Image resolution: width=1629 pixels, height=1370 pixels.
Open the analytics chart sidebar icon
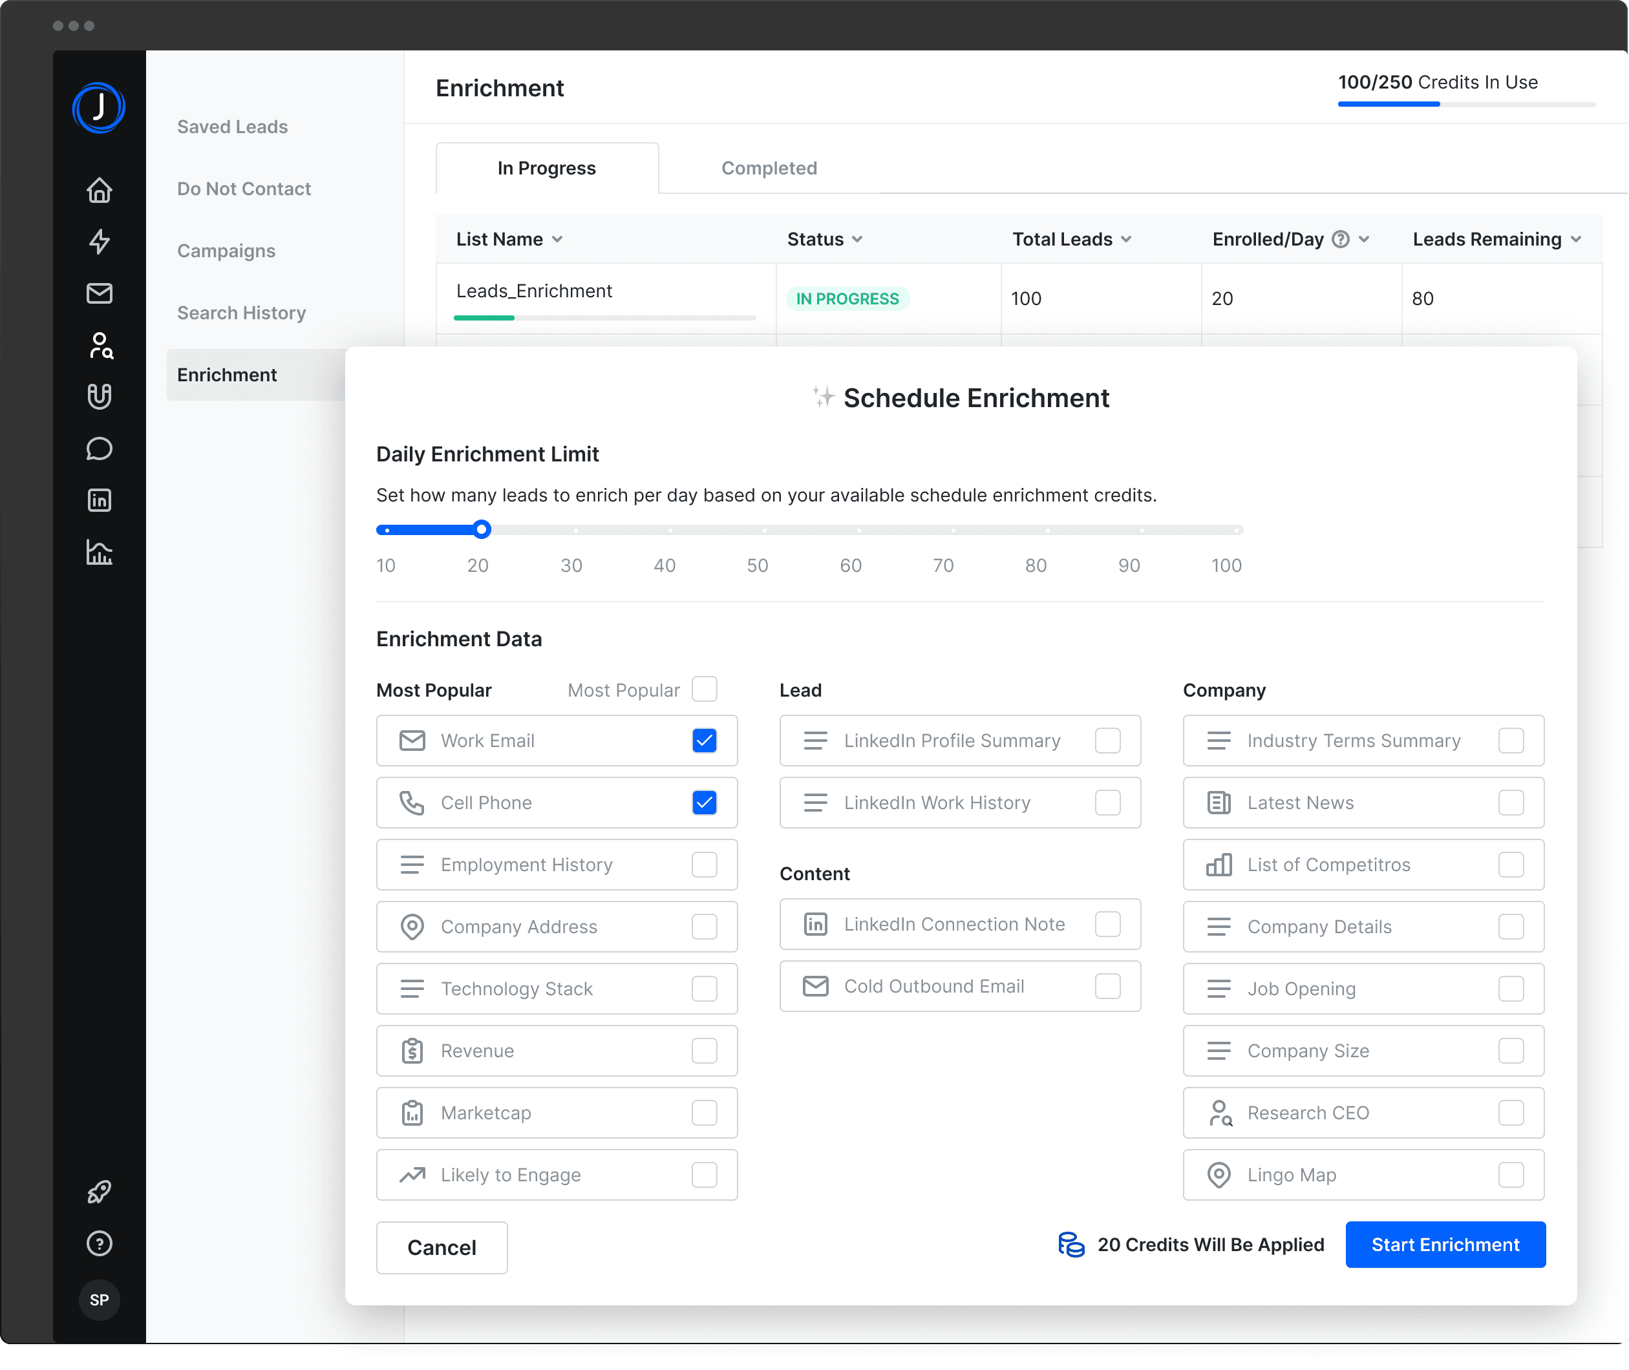100,552
